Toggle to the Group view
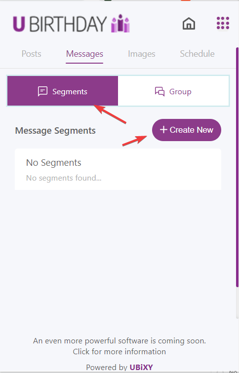 173,91
